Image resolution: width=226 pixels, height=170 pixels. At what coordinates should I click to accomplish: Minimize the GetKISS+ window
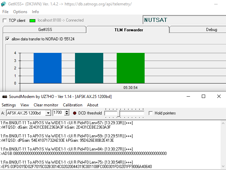(216, 4)
